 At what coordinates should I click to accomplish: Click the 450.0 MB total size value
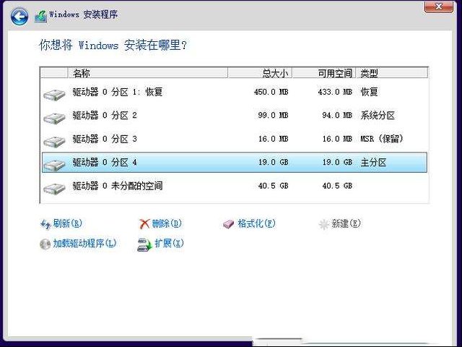[x=271, y=92]
